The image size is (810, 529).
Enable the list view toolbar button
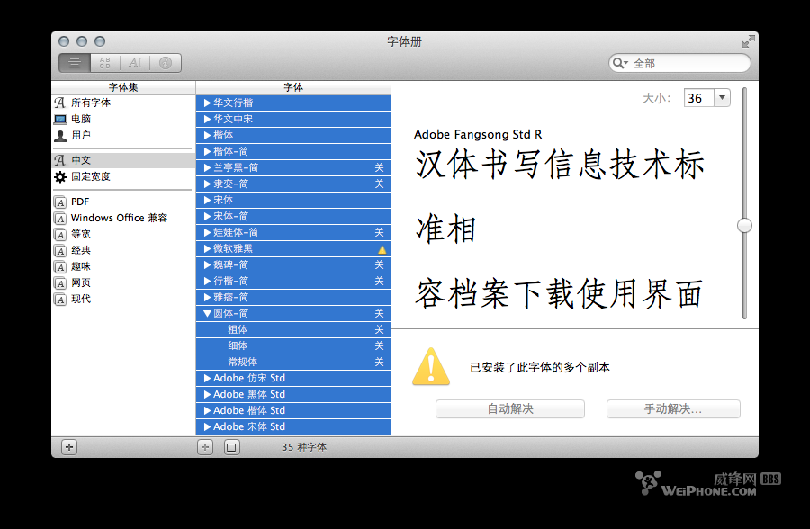coord(74,62)
